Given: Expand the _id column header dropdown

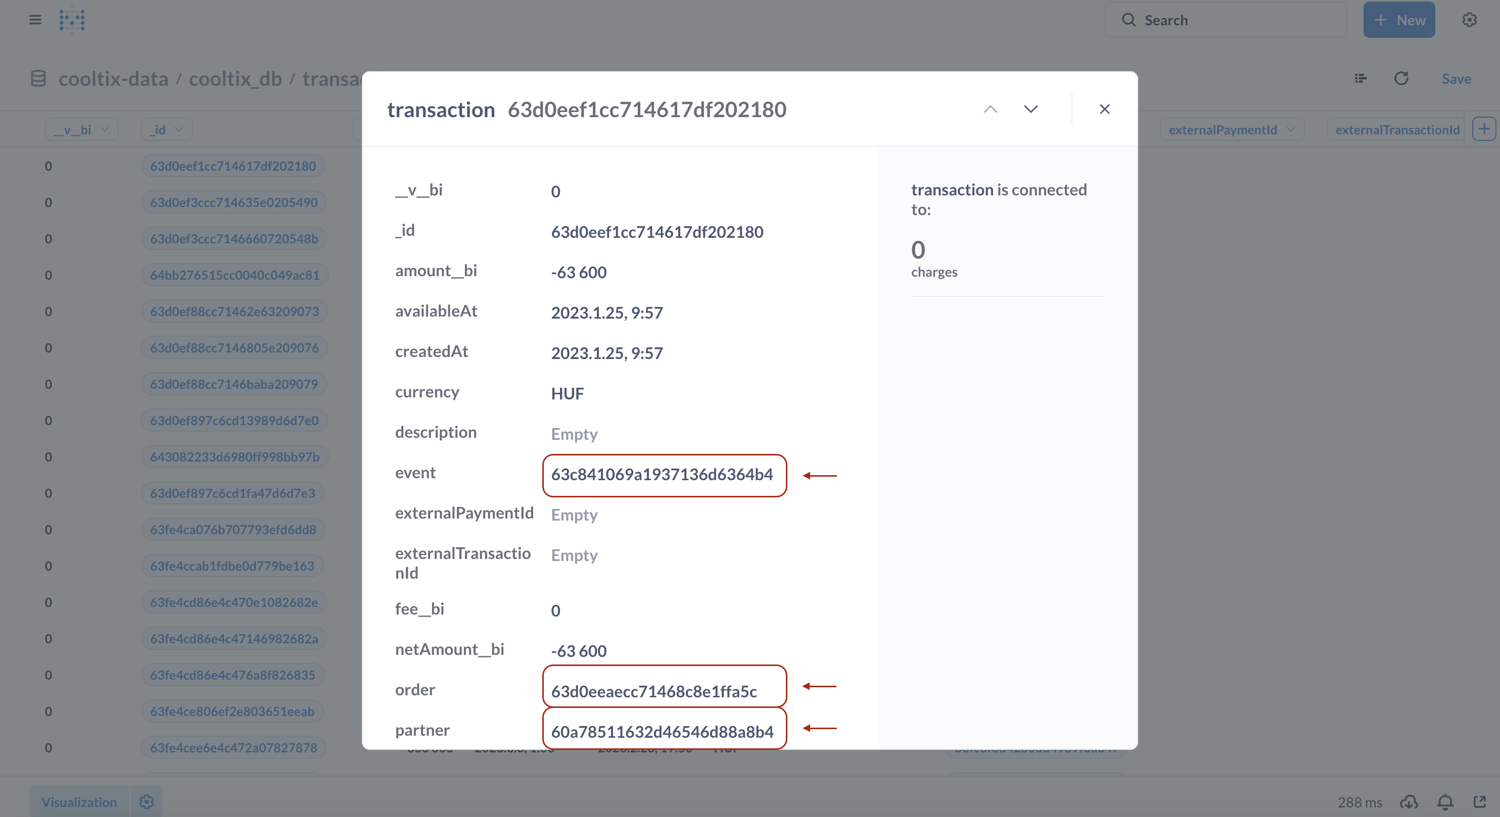Looking at the screenshot, I should click(167, 130).
